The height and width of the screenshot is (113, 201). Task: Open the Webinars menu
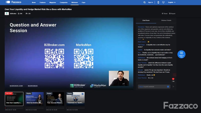75,3
